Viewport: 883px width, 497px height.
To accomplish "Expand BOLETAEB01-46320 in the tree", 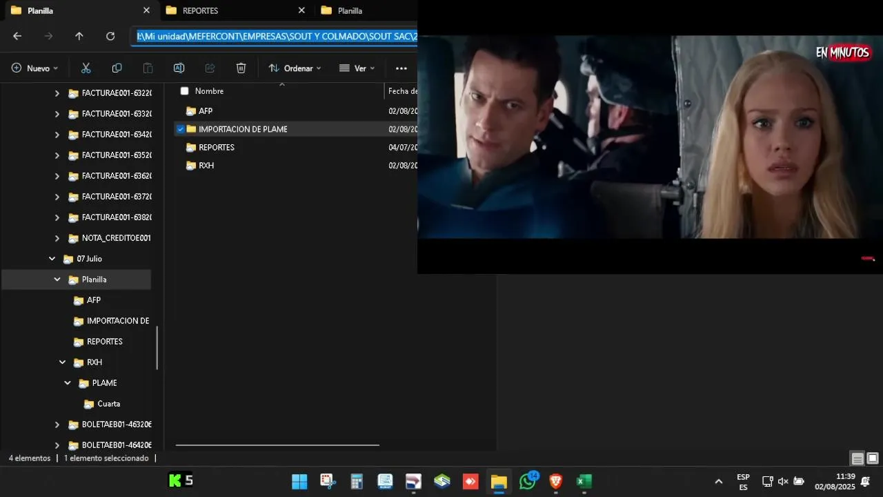I will pyautogui.click(x=57, y=425).
